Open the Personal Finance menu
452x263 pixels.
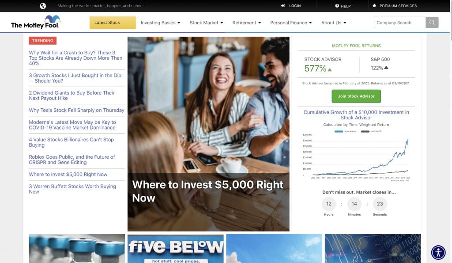pos(291,23)
